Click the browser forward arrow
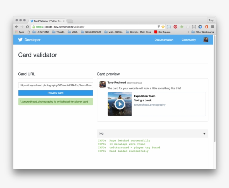Screen dimensions: 229x188 [x=22, y=27]
